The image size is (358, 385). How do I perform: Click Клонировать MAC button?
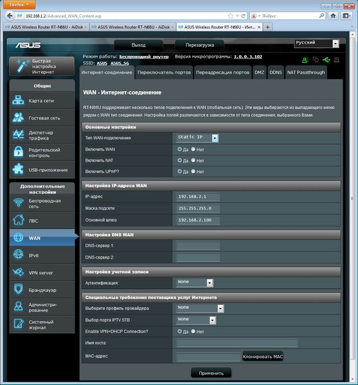[x=263, y=356]
